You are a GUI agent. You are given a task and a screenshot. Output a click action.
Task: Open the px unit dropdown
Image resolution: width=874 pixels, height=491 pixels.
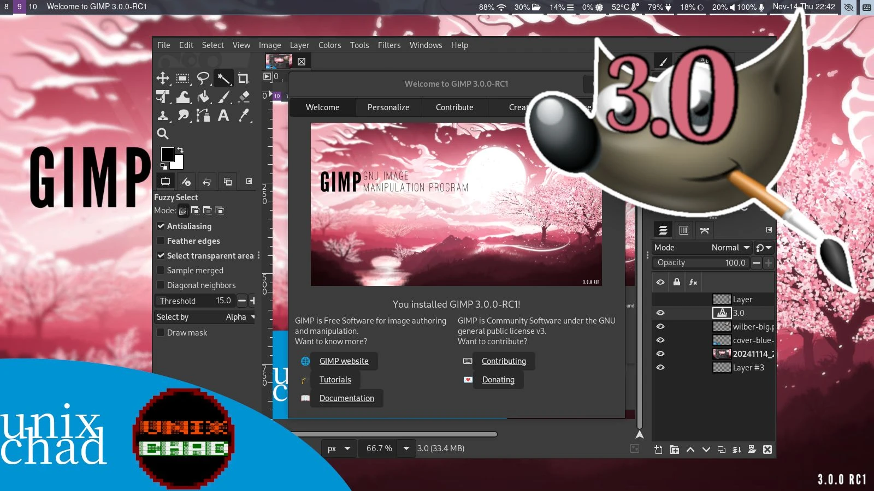tap(339, 448)
